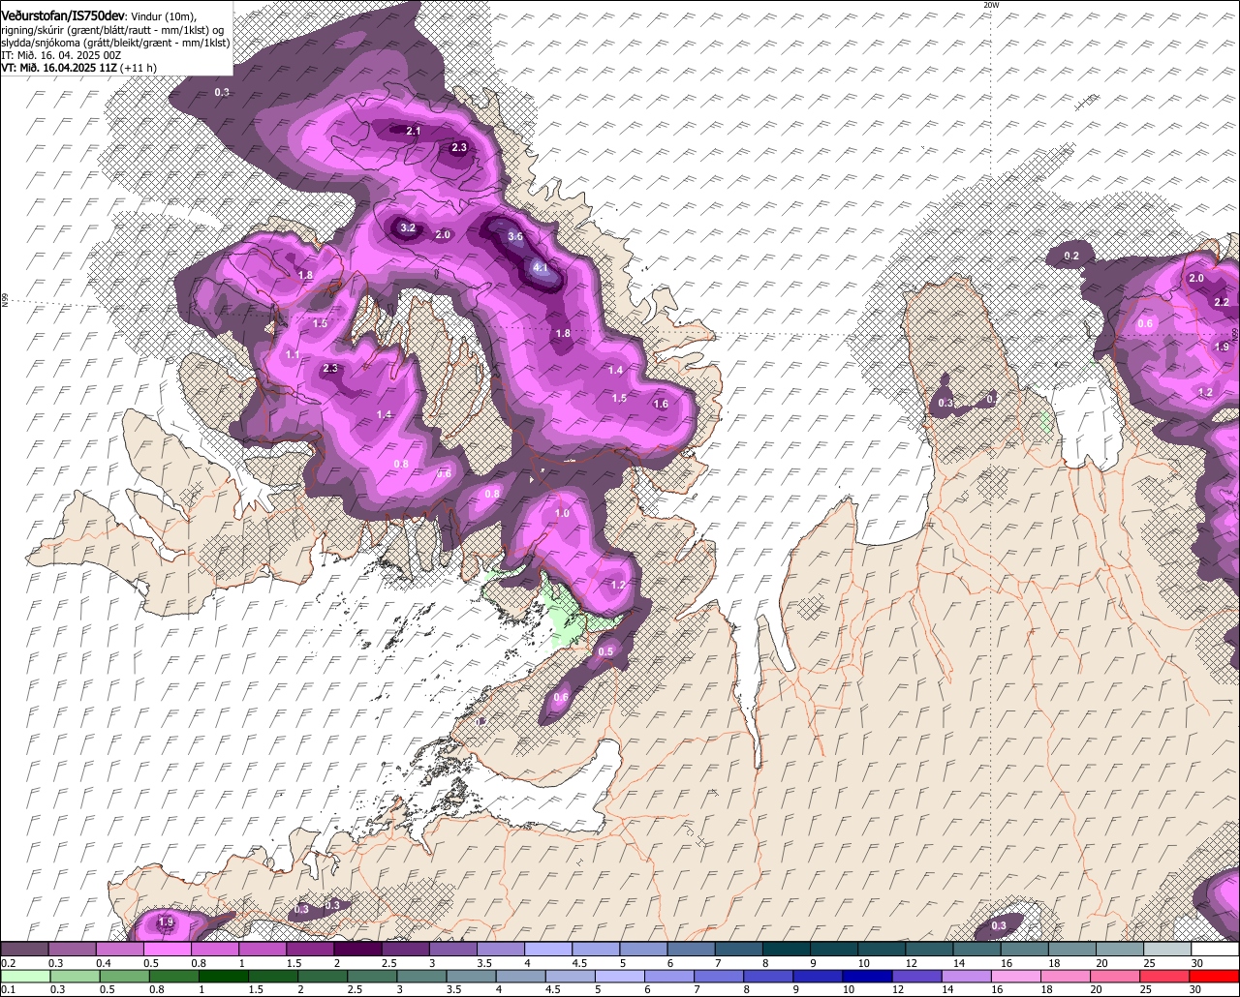Viewport: 1240px width, 997px height.
Task: Select the dark purple 0.2 snow legend swatch
Action: (x=24, y=950)
